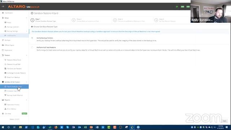231x130 pixels.
Task: Select Schedule Test Drills calendar icon
Action: point(5,91)
